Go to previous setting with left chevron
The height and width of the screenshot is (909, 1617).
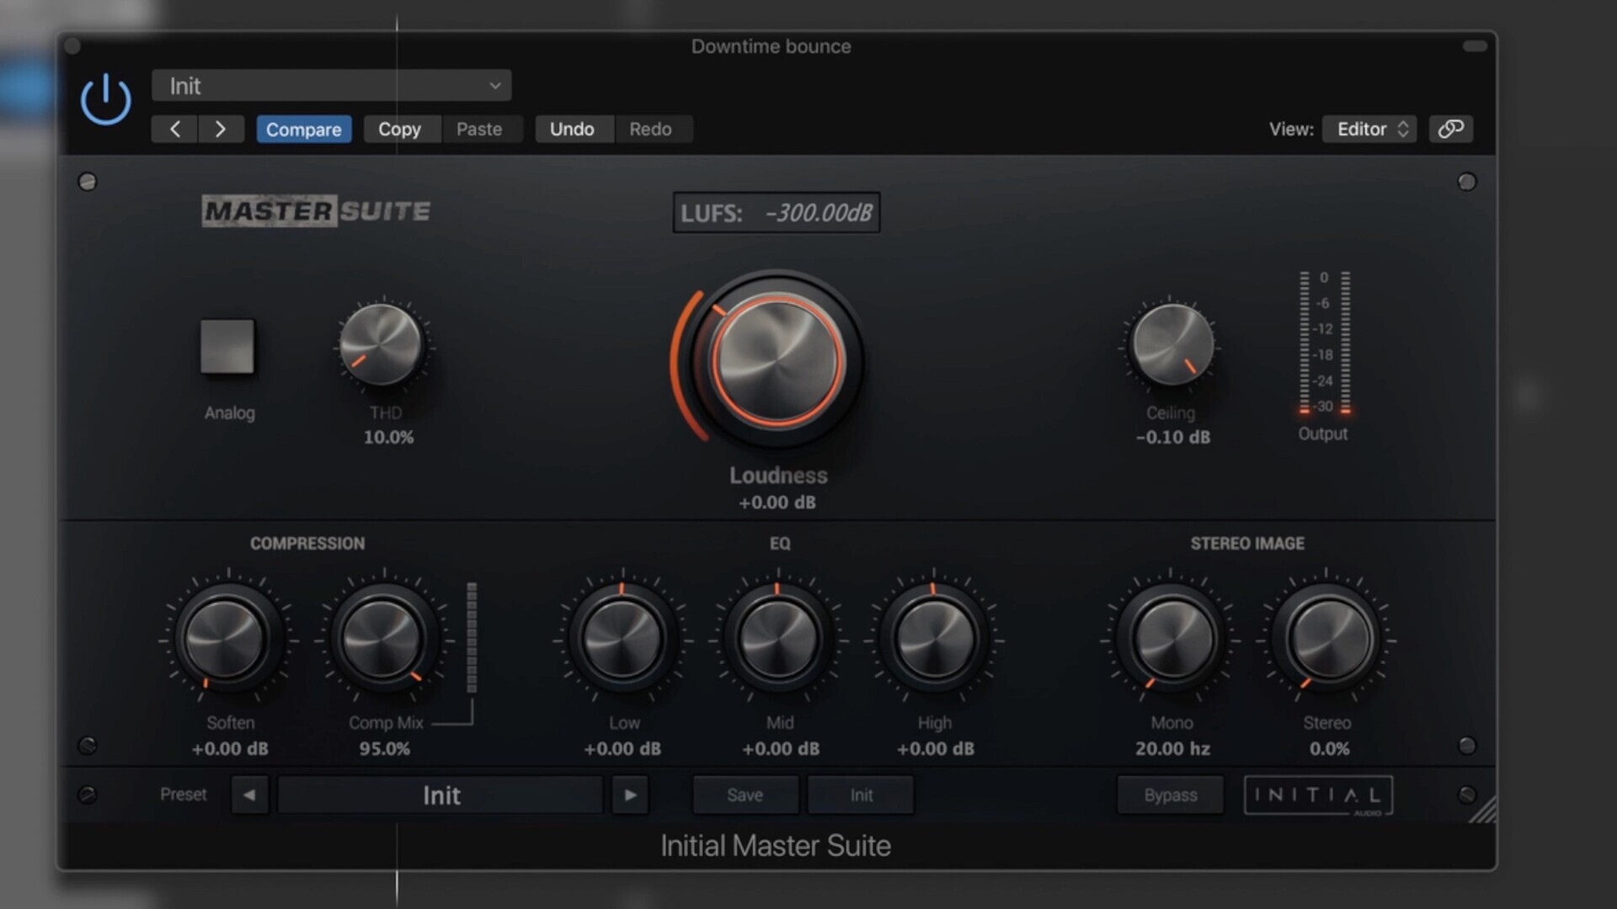pos(174,129)
